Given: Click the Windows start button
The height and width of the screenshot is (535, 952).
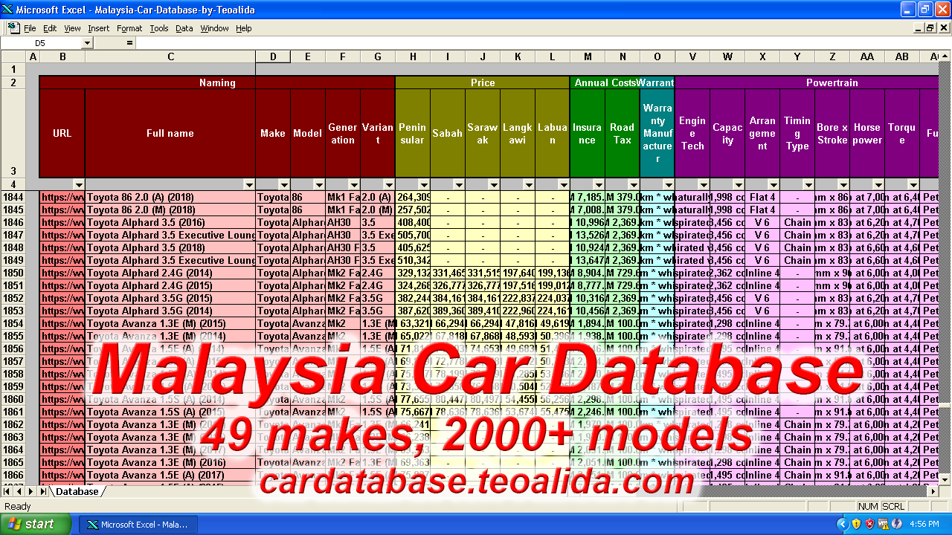Looking at the screenshot, I should pos(36,524).
